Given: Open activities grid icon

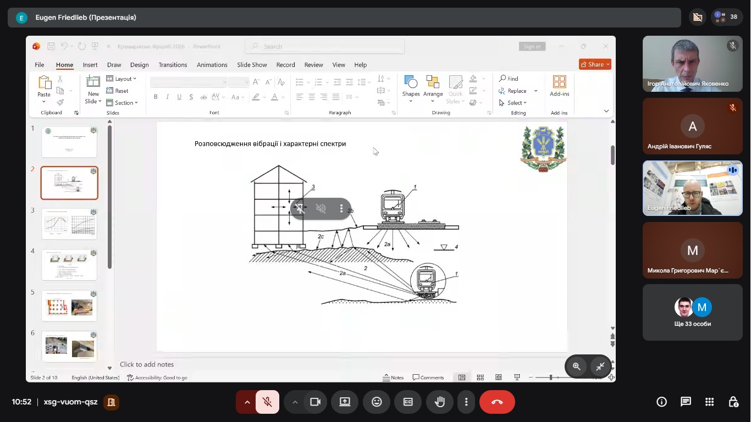Looking at the screenshot, I should click(709, 402).
